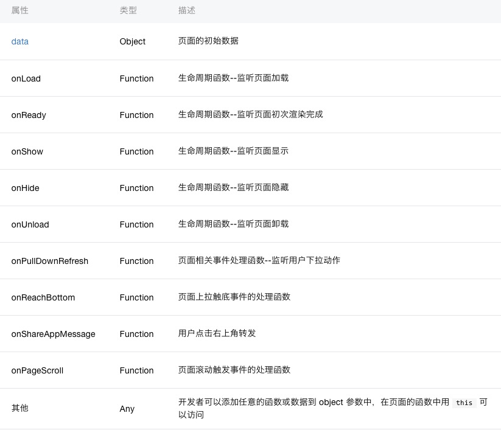The image size is (501, 430).
Task: Select the Object type cell
Action: (x=132, y=41)
